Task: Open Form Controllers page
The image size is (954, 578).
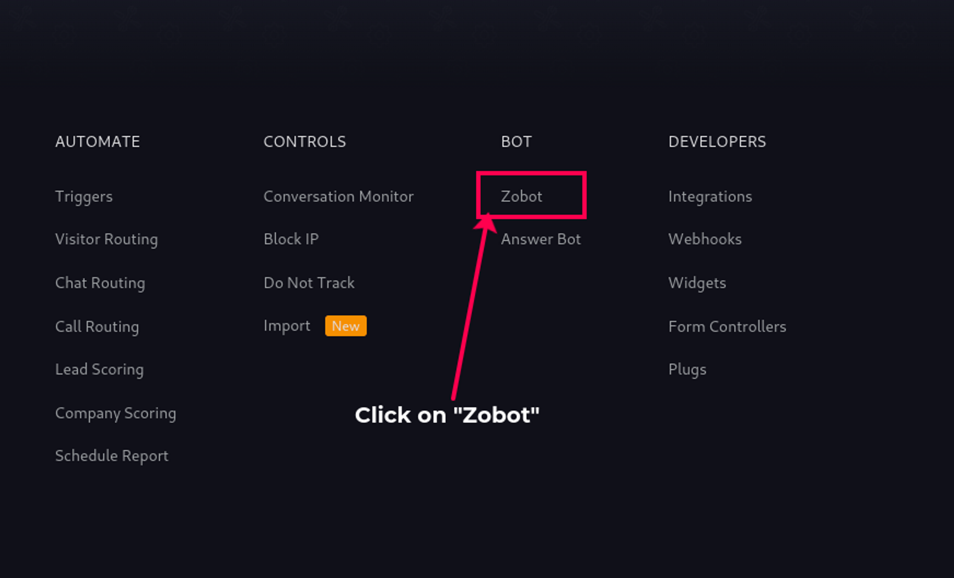Action: pyautogui.click(x=727, y=327)
